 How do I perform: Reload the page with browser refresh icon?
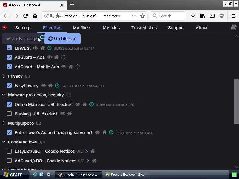pos(25,16)
